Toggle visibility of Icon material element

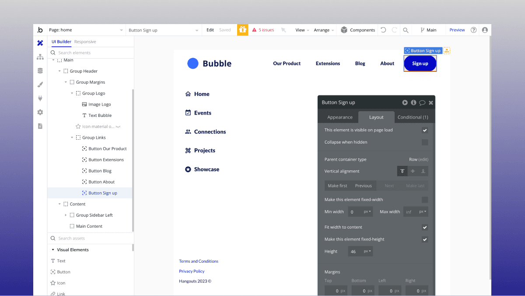click(x=118, y=127)
